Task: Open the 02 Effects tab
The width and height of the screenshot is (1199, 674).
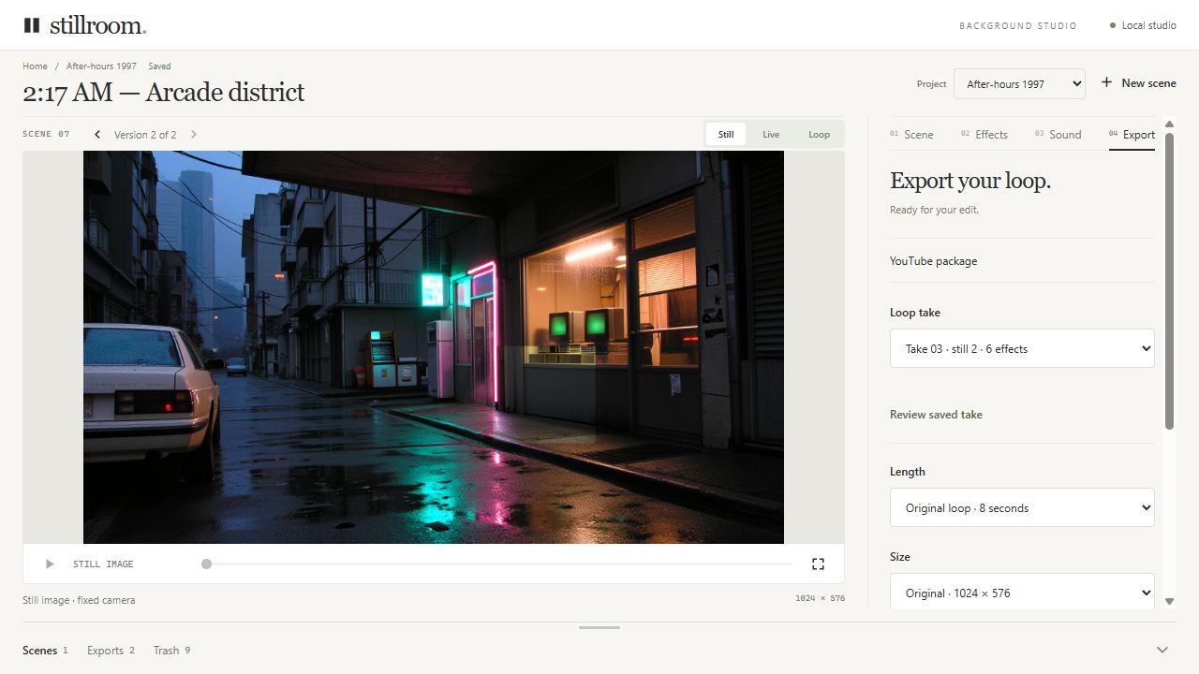Action: [x=984, y=135]
